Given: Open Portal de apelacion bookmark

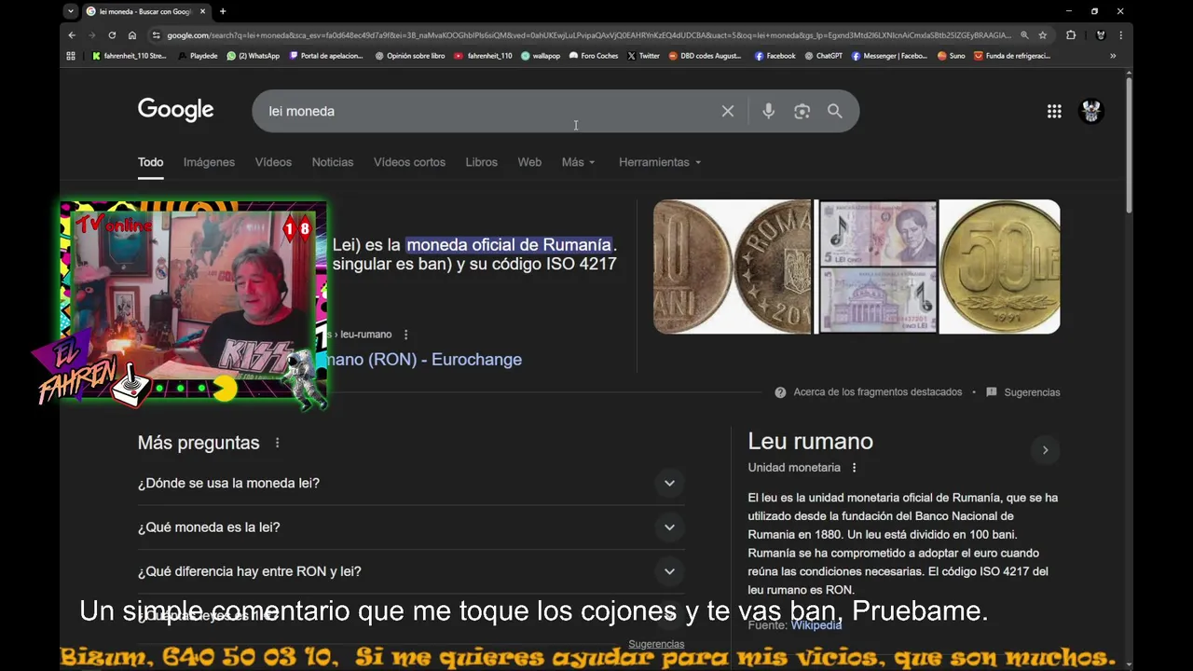Looking at the screenshot, I should 326,56.
